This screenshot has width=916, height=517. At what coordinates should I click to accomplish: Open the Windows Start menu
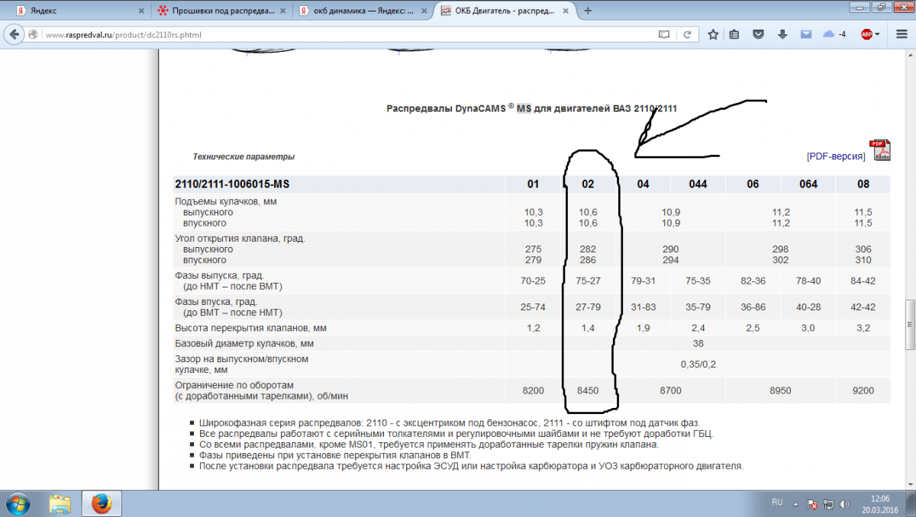(18, 503)
